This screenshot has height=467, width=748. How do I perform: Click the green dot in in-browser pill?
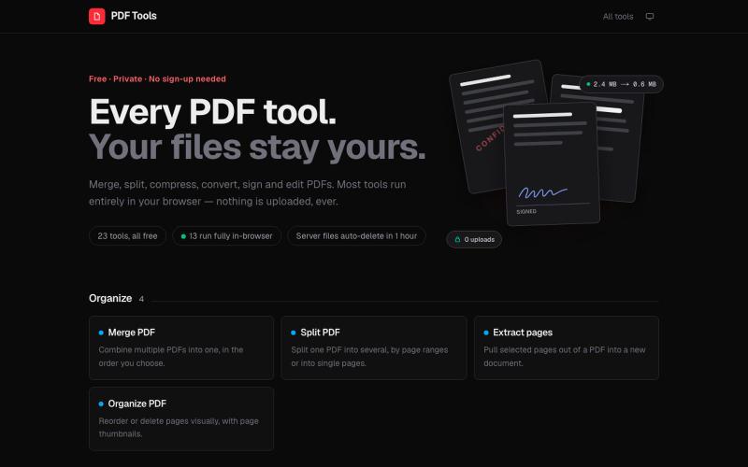coord(183,236)
